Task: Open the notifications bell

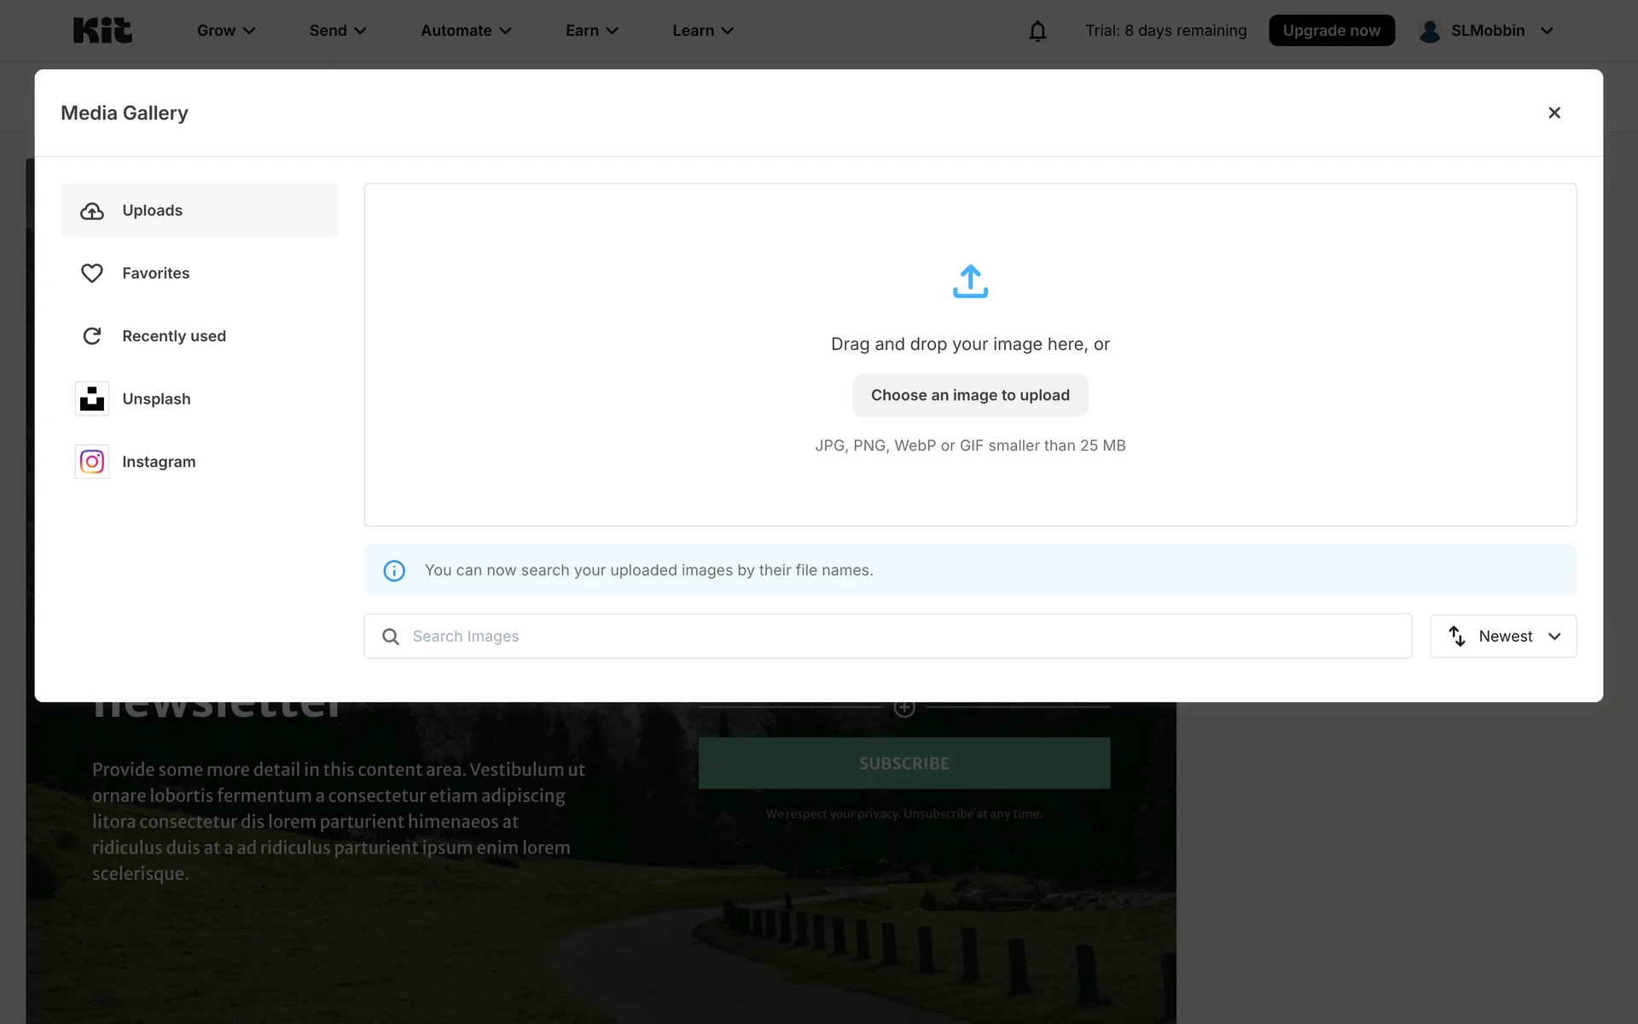Action: point(1037,32)
